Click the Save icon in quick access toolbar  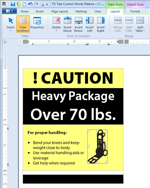(13, 4)
